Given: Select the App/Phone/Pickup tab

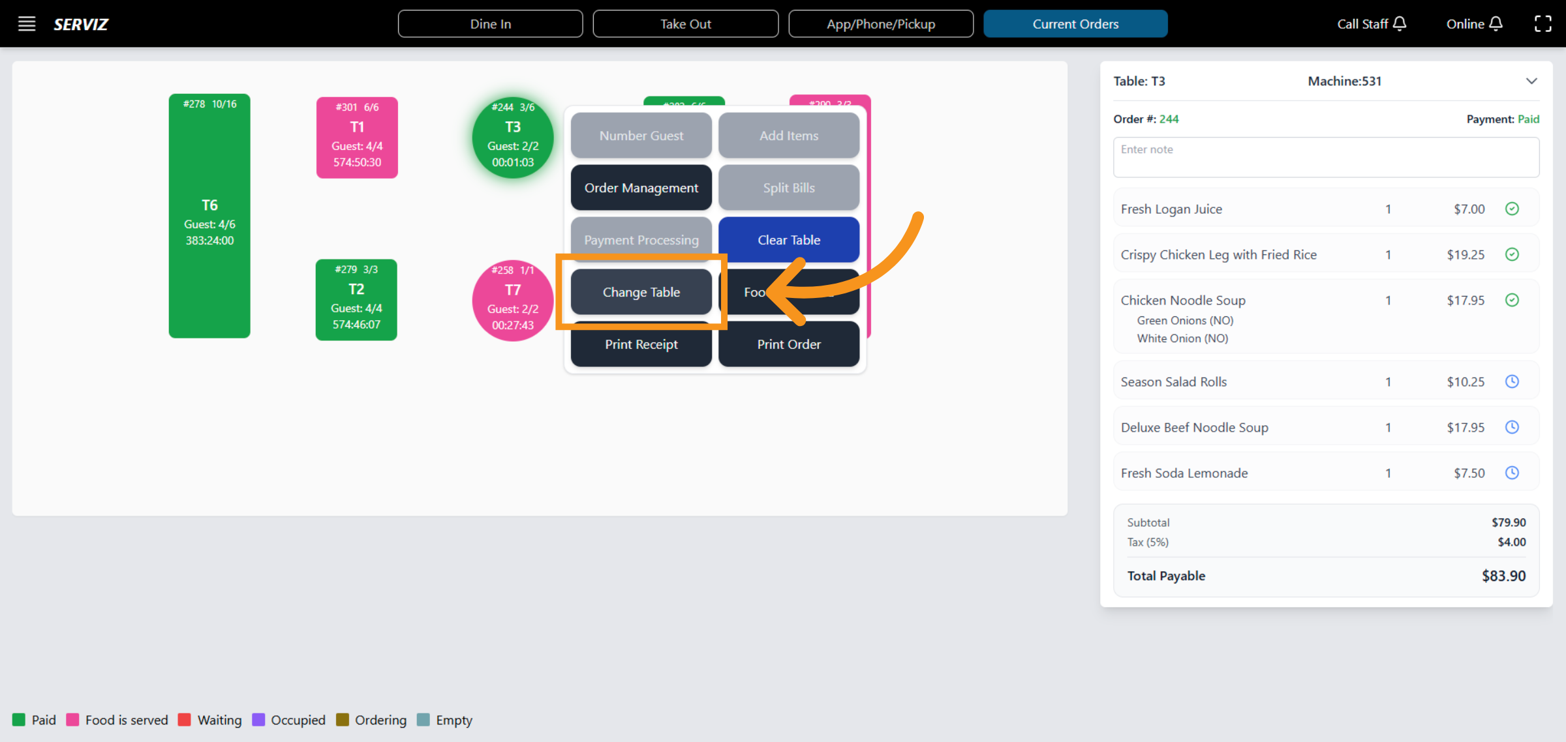Looking at the screenshot, I should (880, 24).
